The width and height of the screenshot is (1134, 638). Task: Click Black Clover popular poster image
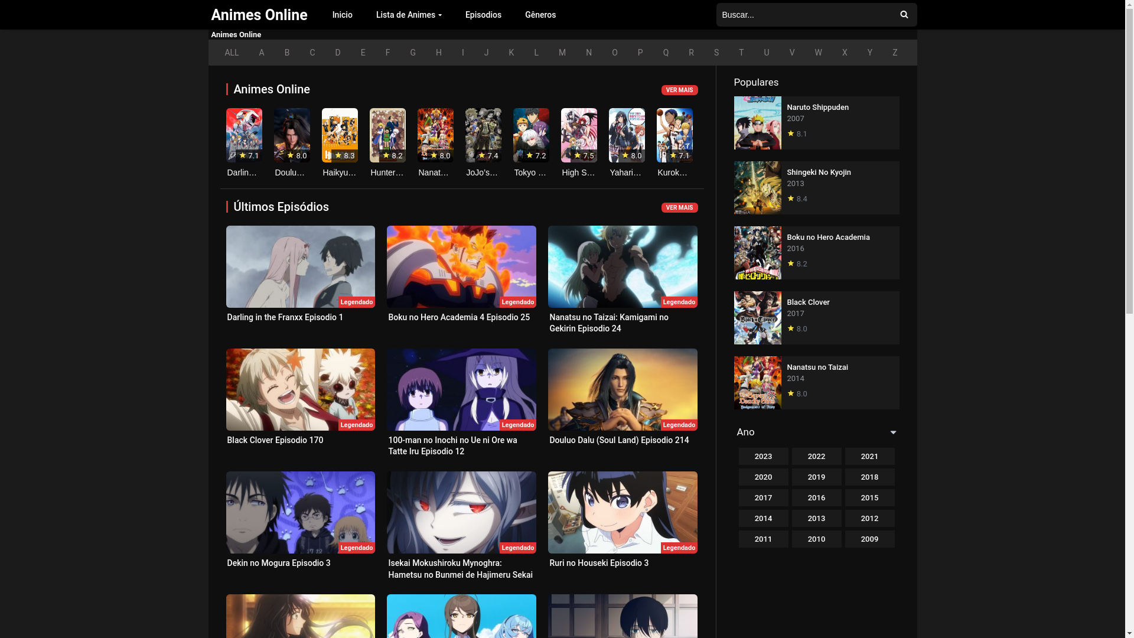pyautogui.click(x=757, y=318)
